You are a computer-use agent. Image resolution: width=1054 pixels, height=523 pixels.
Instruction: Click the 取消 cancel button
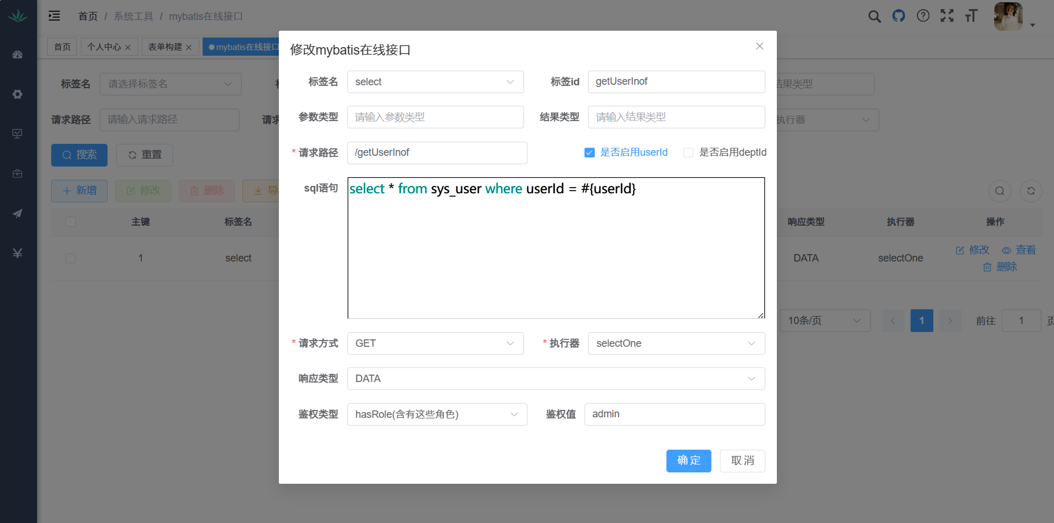click(742, 461)
